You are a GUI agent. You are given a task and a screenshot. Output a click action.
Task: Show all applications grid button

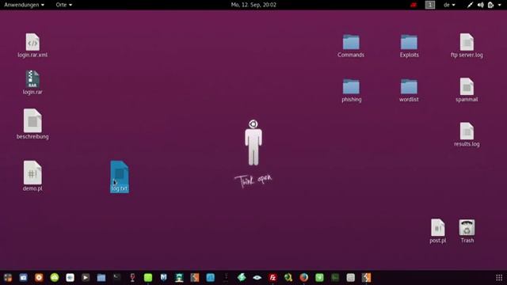tap(499, 278)
